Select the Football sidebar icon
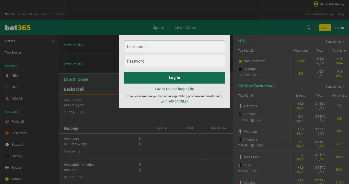The height and width of the screenshot is (184, 349). pyautogui.click(x=7, y=121)
